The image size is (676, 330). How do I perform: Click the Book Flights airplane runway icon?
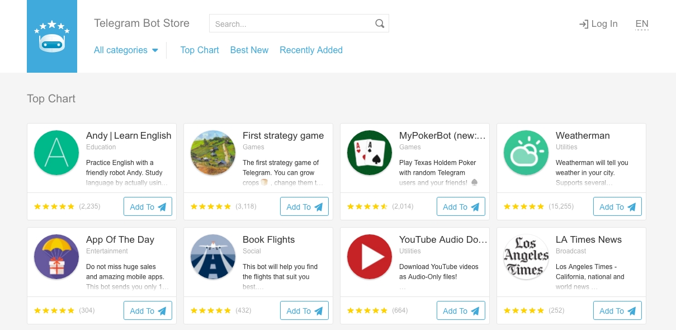(x=213, y=257)
